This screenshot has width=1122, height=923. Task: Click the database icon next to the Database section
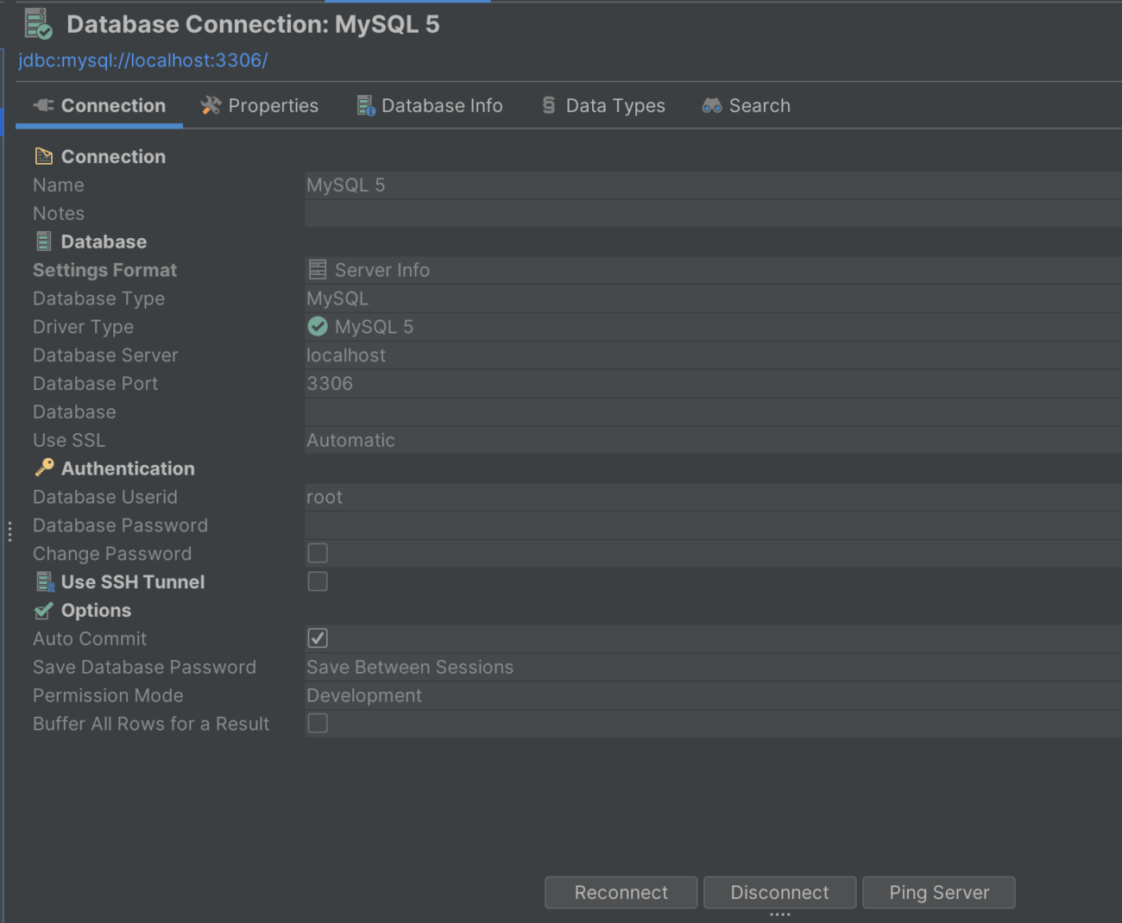43,241
